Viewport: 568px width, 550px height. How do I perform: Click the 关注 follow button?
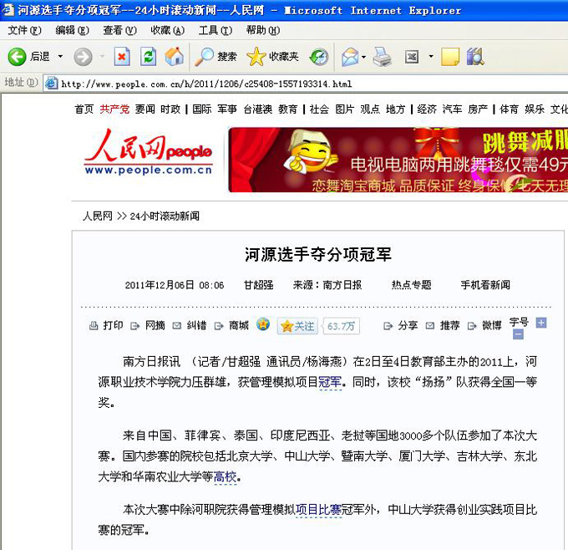tap(297, 326)
